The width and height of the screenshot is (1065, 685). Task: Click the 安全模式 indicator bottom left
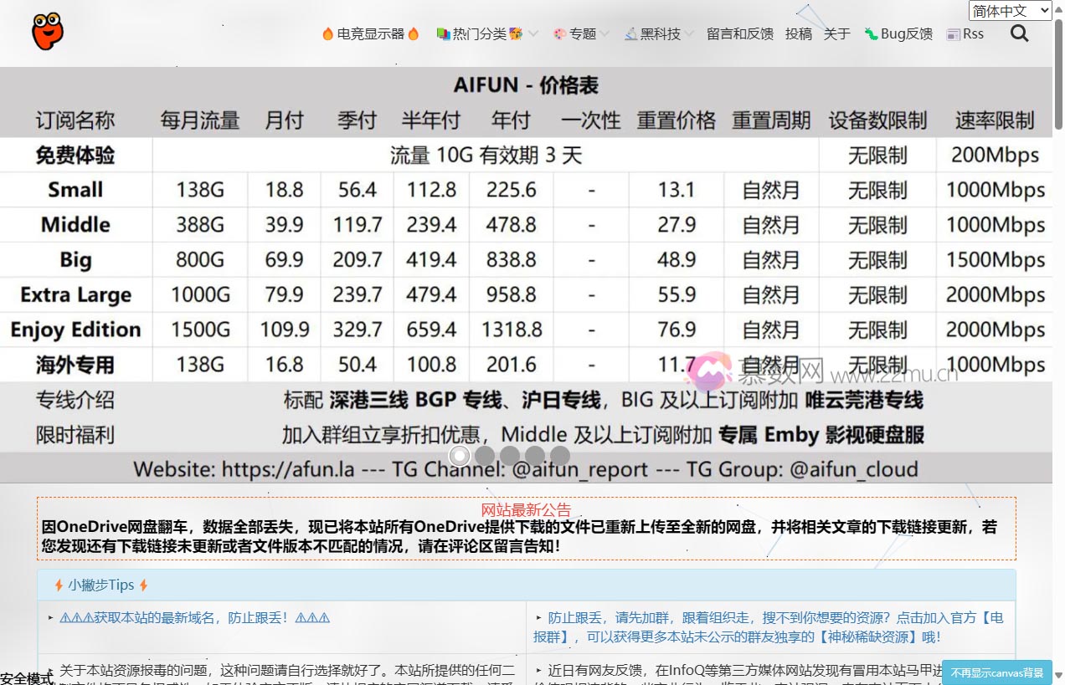27,677
